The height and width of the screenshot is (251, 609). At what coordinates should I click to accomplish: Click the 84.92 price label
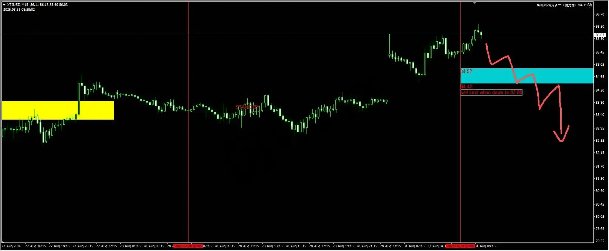tap(466, 71)
